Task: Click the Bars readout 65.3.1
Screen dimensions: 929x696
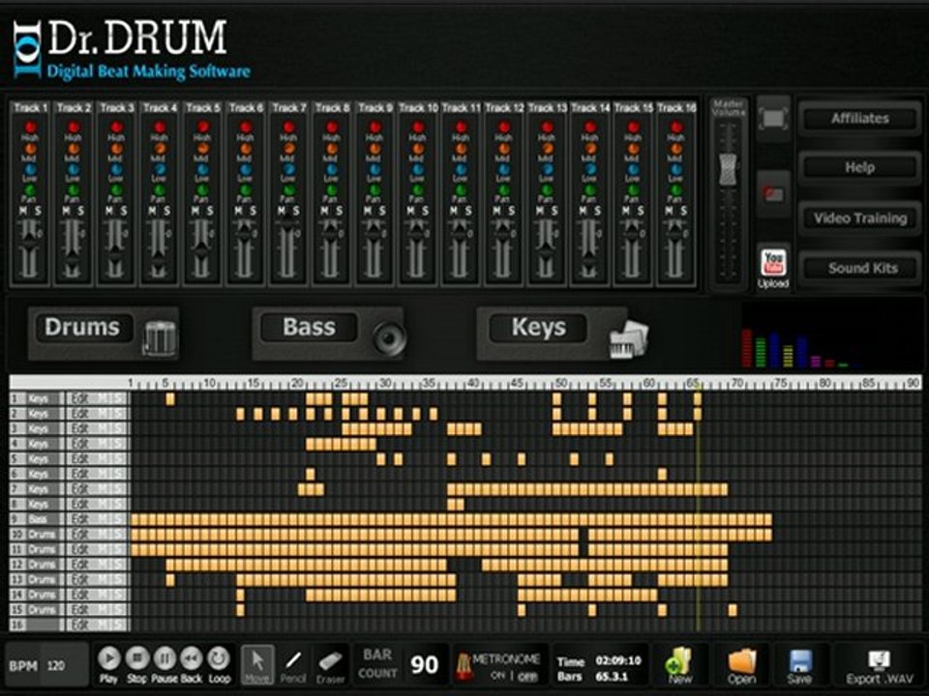Action: (x=611, y=676)
